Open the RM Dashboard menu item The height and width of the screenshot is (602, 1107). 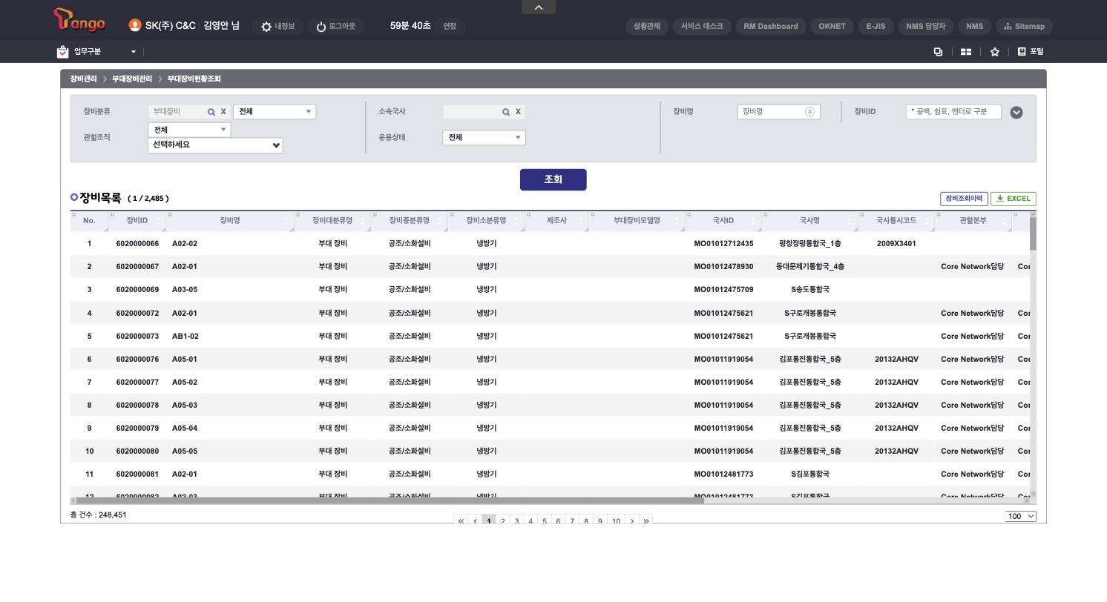(x=770, y=27)
